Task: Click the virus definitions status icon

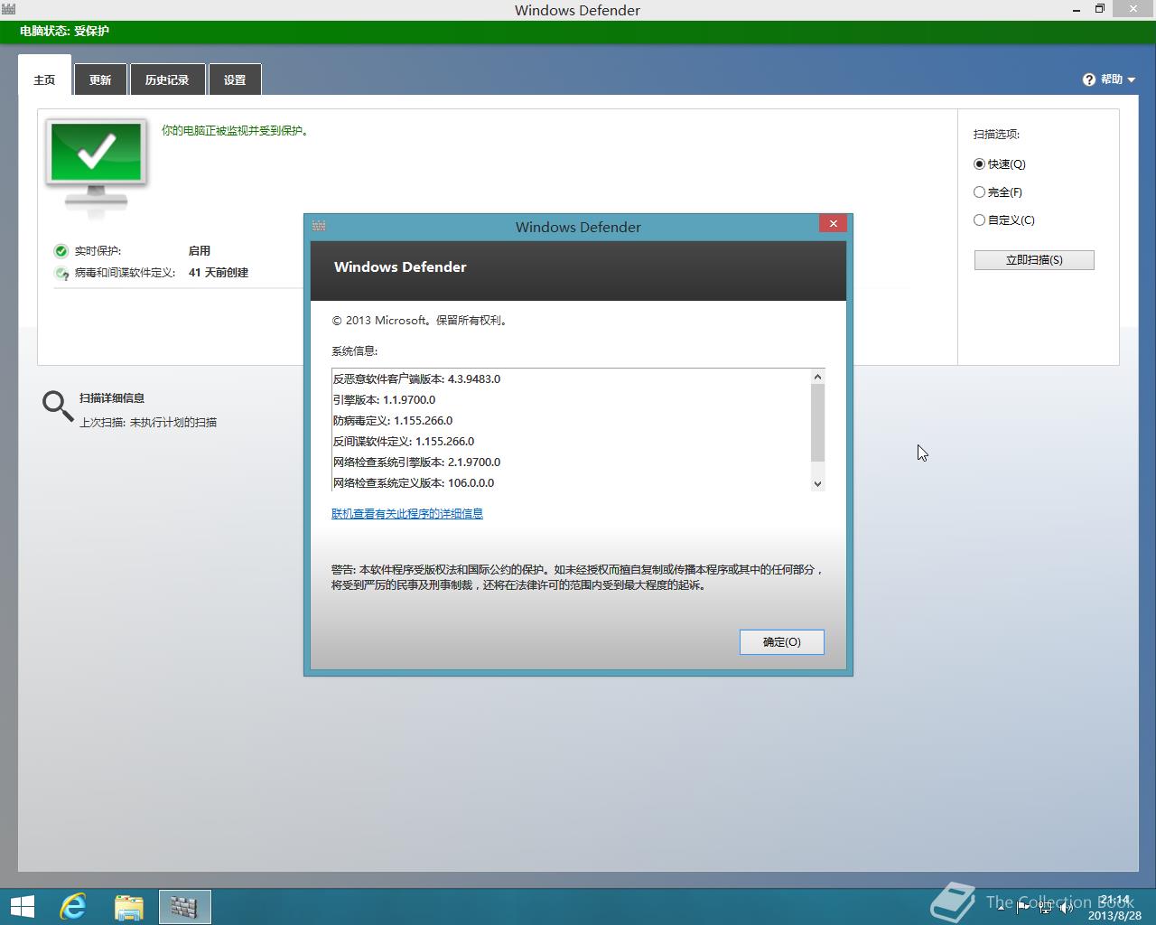Action: pos(61,273)
